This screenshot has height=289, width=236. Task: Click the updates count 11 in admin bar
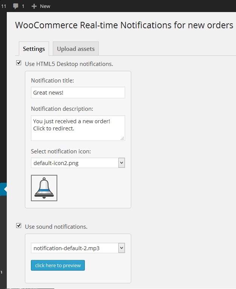(x=3, y=6)
